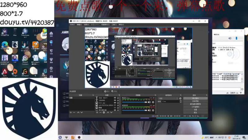This screenshot has height=140, width=248.
Task: Open the 视图(V) menu in OBS
Action: [x=86, y=25]
